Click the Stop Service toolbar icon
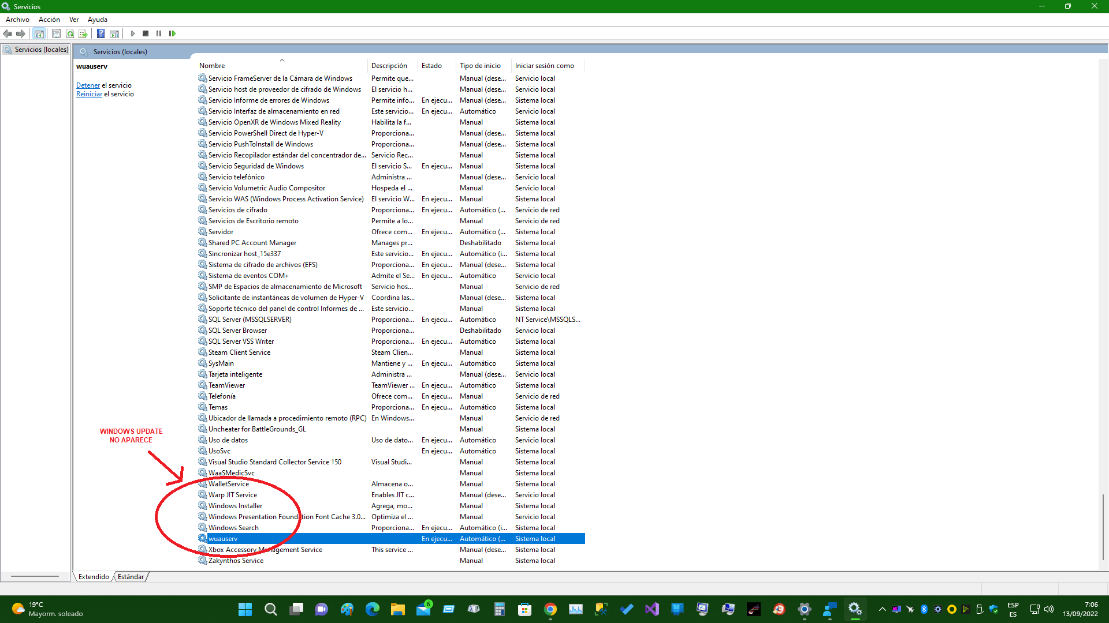Screen dimensions: 1109x623 tap(146, 33)
